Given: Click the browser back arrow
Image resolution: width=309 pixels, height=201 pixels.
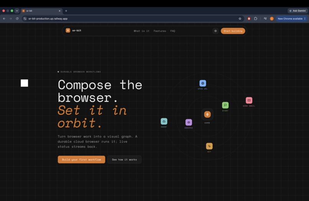Looking at the screenshot, I should (x=4, y=18).
